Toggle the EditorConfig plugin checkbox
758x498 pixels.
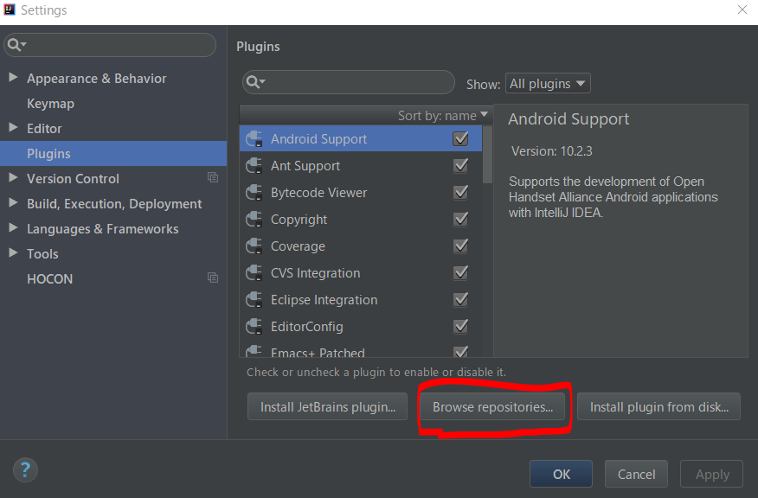click(x=460, y=327)
